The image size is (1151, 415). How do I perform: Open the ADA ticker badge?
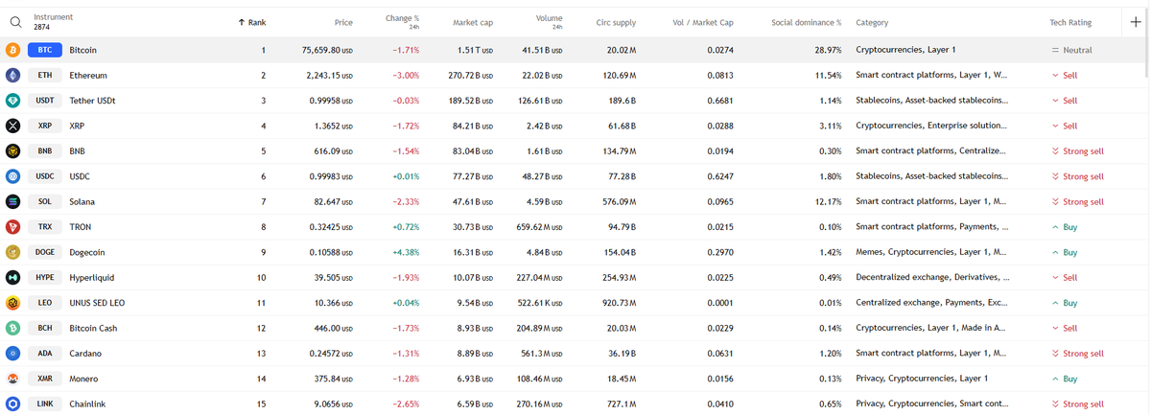[45, 354]
